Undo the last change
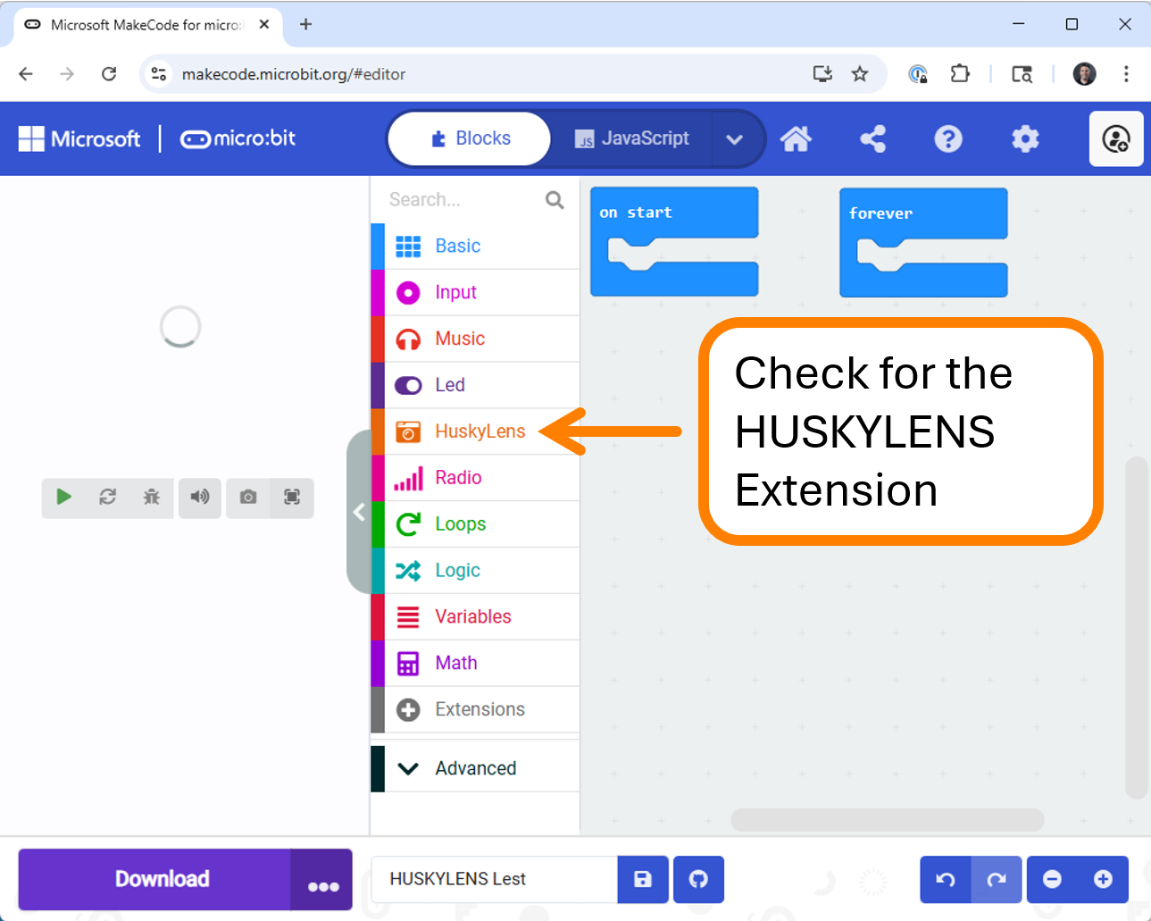Image resolution: width=1151 pixels, height=921 pixels. tap(946, 880)
